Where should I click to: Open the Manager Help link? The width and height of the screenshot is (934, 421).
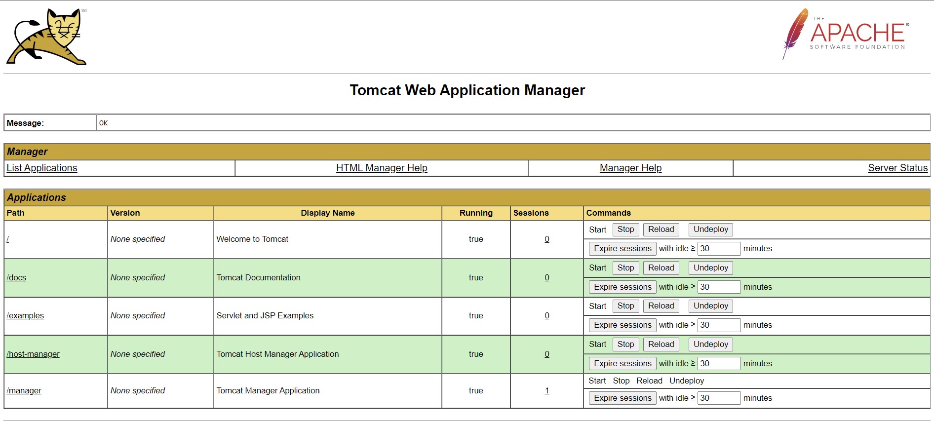(x=630, y=168)
